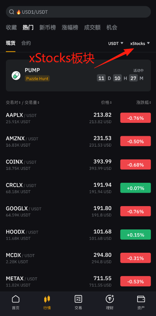The image size is (156, 316).
Task: Open the 交易 trade icon
Action: pos(78,299)
